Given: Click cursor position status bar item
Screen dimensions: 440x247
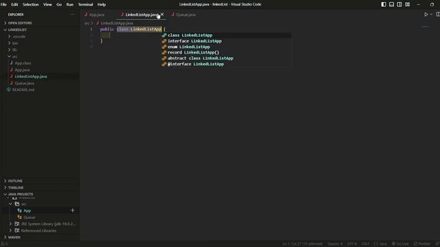Looking at the screenshot, I should pos(302,244).
